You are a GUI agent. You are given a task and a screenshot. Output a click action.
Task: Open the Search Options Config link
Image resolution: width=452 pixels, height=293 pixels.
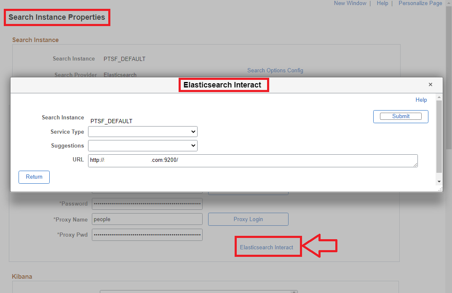275,71
